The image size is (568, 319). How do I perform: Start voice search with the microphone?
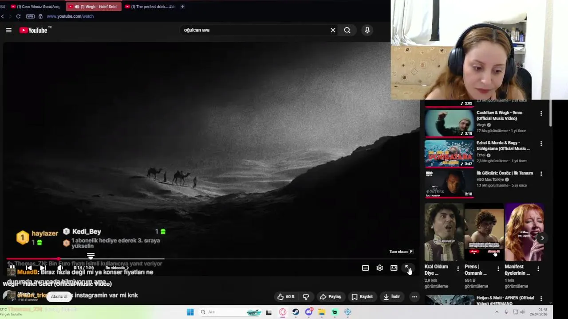click(x=367, y=30)
